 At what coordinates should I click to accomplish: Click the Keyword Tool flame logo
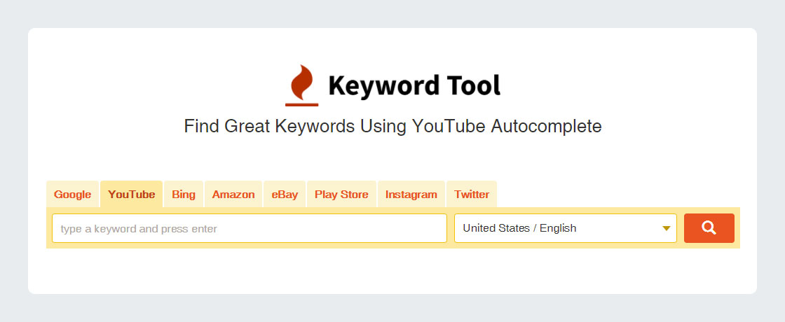pyautogui.click(x=302, y=85)
